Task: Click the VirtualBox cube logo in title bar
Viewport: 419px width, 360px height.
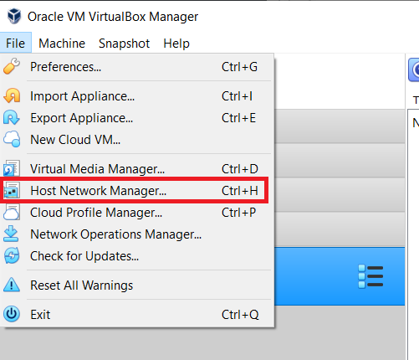Action: (14, 16)
